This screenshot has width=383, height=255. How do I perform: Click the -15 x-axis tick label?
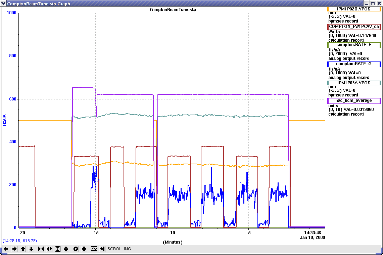click(x=95, y=233)
